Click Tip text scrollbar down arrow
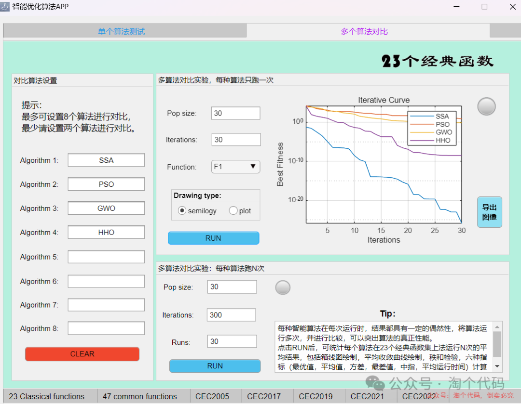Screen dimensions: 521x404 pos(497,366)
